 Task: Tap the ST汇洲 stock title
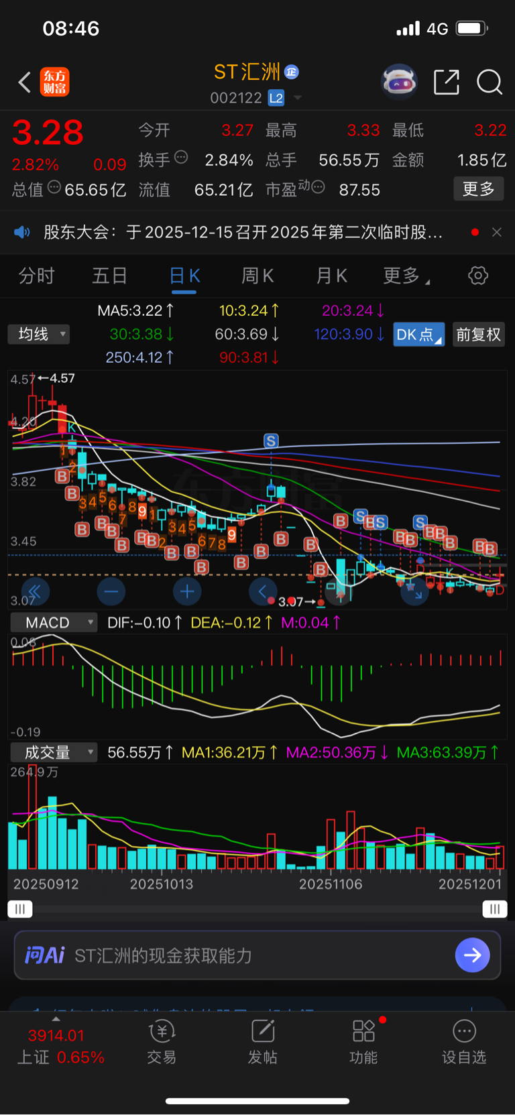click(247, 72)
